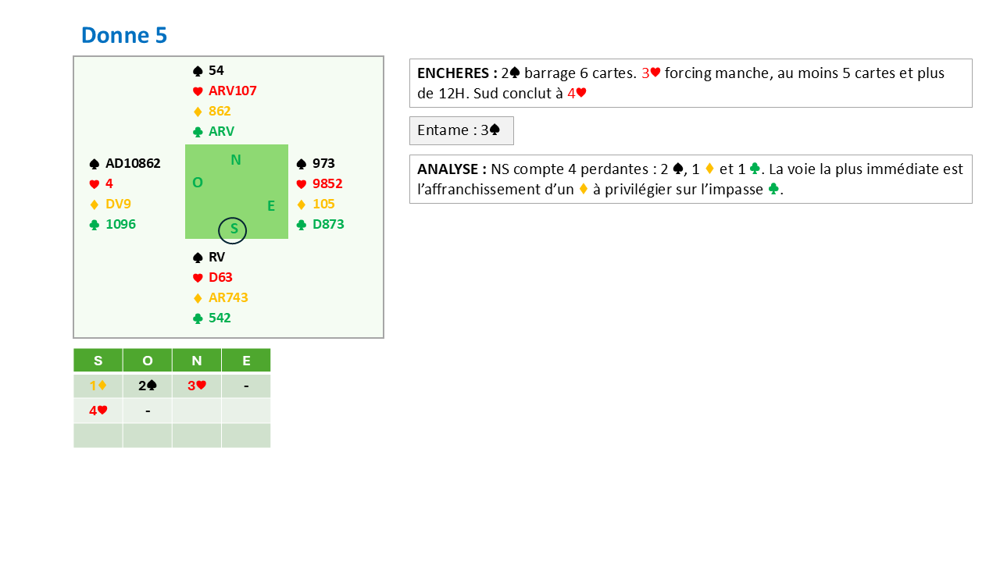
Task: Select West's spade holding AD10862
Action: click(132, 164)
